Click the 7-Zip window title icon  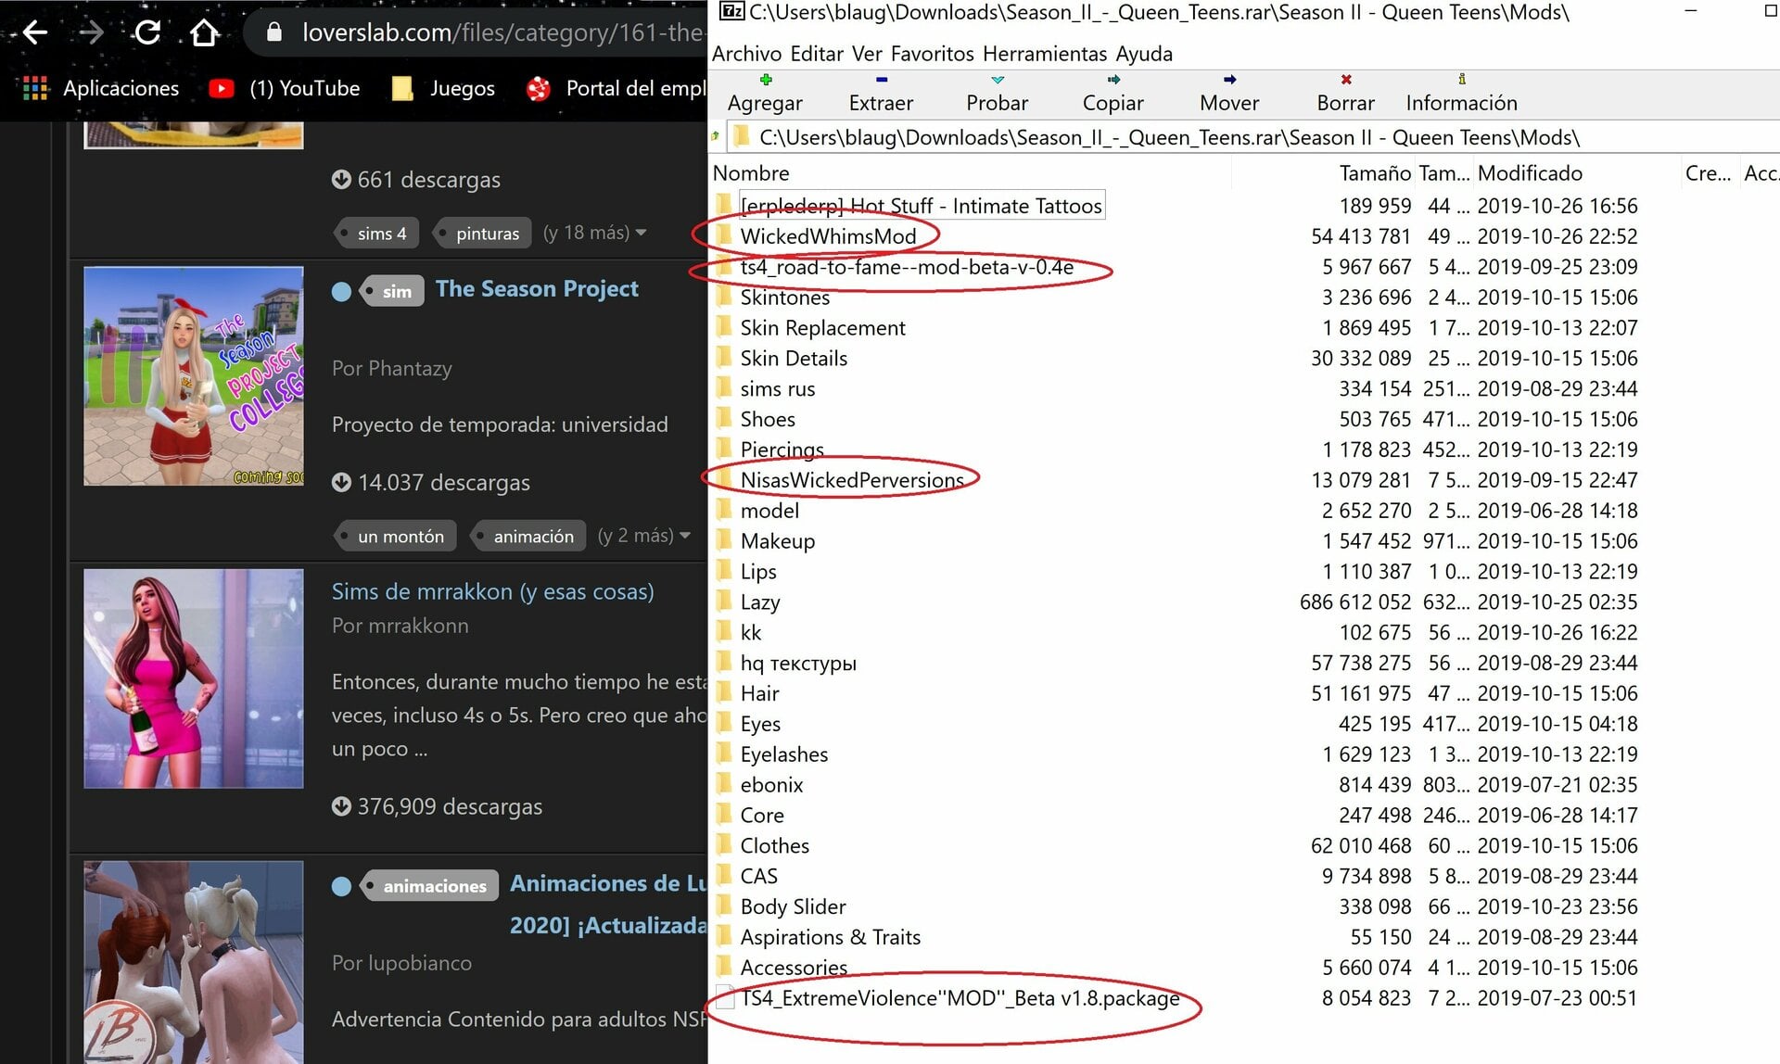tap(731, 11)
